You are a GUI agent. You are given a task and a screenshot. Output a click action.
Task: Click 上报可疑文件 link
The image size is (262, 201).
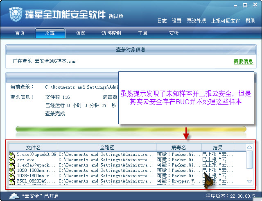tap(226, 21)
